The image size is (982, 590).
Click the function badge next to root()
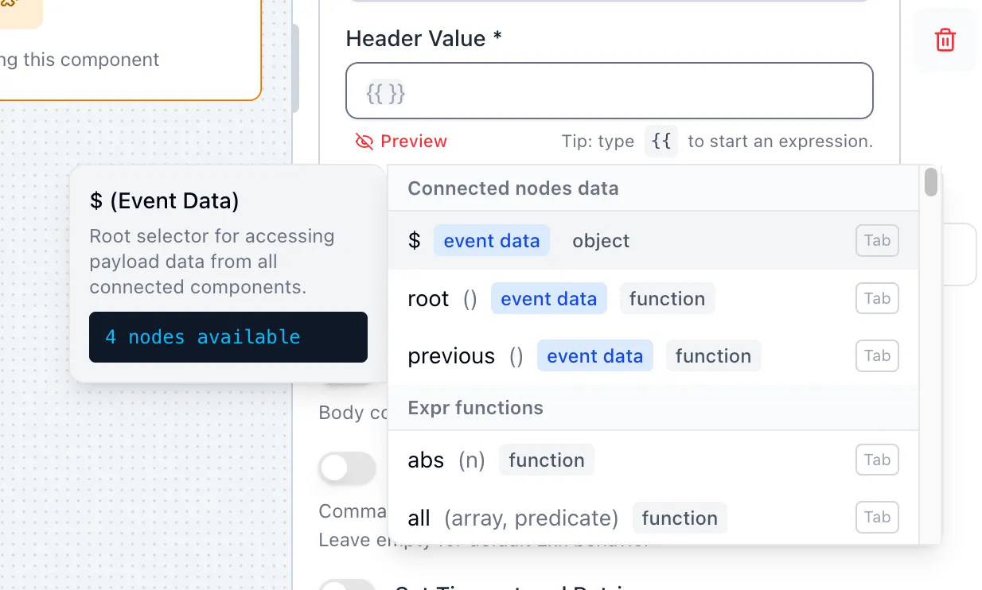coord(667,298)
